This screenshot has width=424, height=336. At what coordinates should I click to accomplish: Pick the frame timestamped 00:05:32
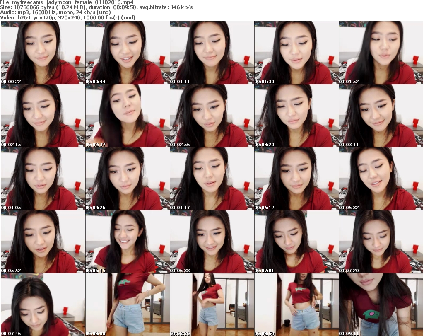[381, 179]
